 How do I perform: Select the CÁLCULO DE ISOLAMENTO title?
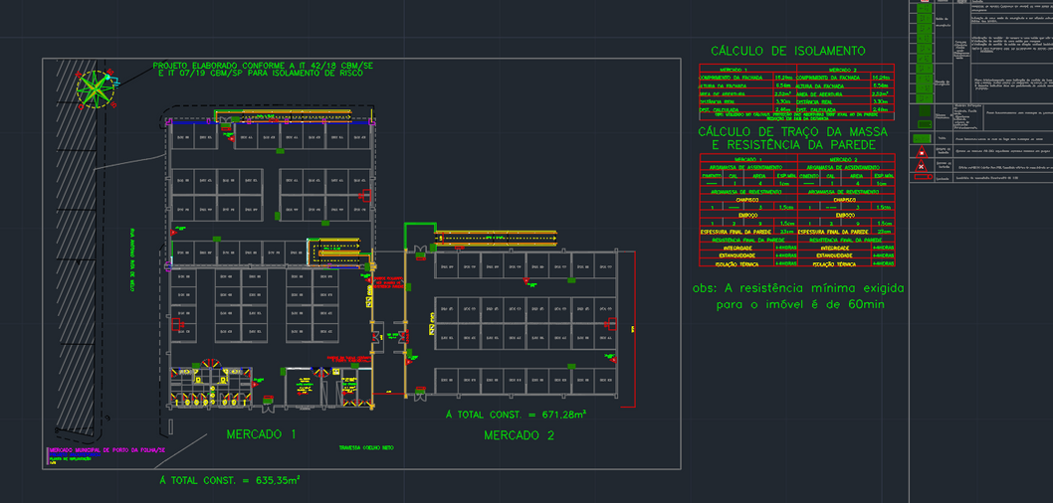pos(787,51)
